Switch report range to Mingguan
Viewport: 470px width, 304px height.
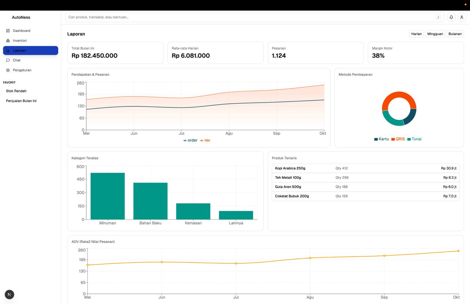tap(435, 34)
